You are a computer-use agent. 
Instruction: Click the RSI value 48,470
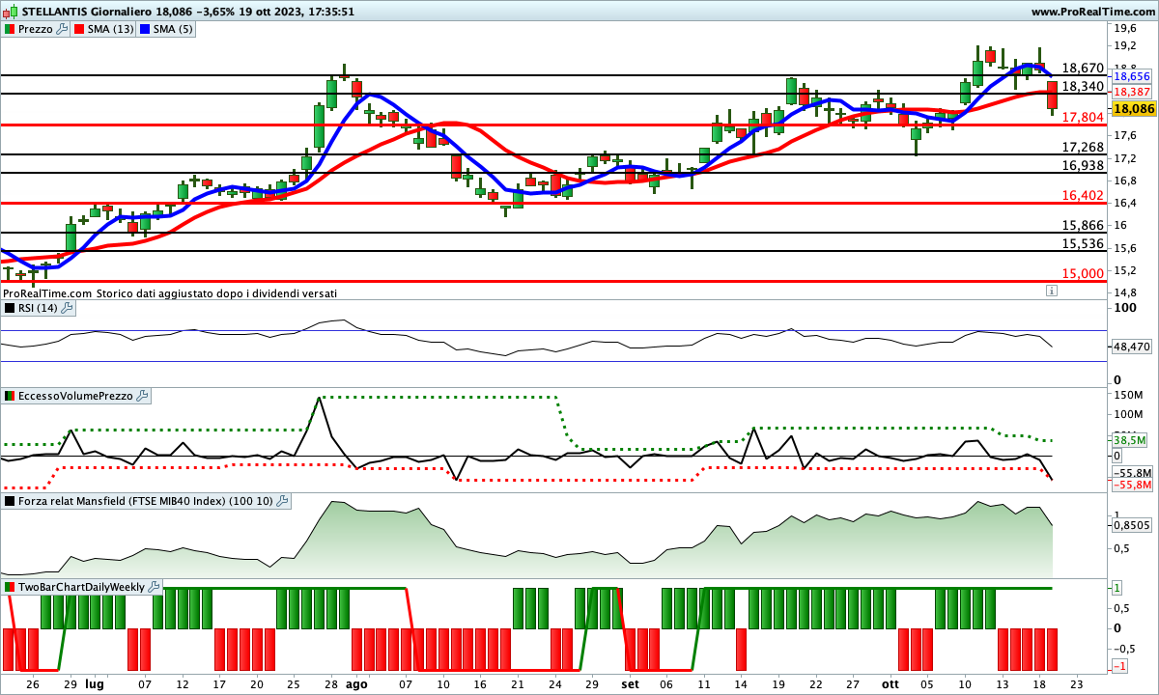[x=1132, y=346]
